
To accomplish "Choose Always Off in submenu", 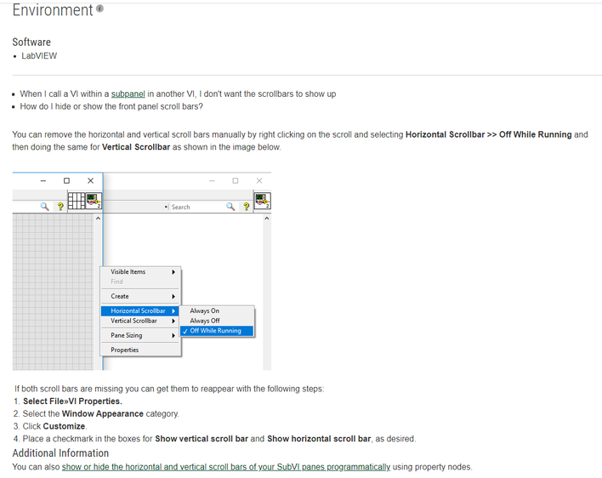I will click(217, 321).
